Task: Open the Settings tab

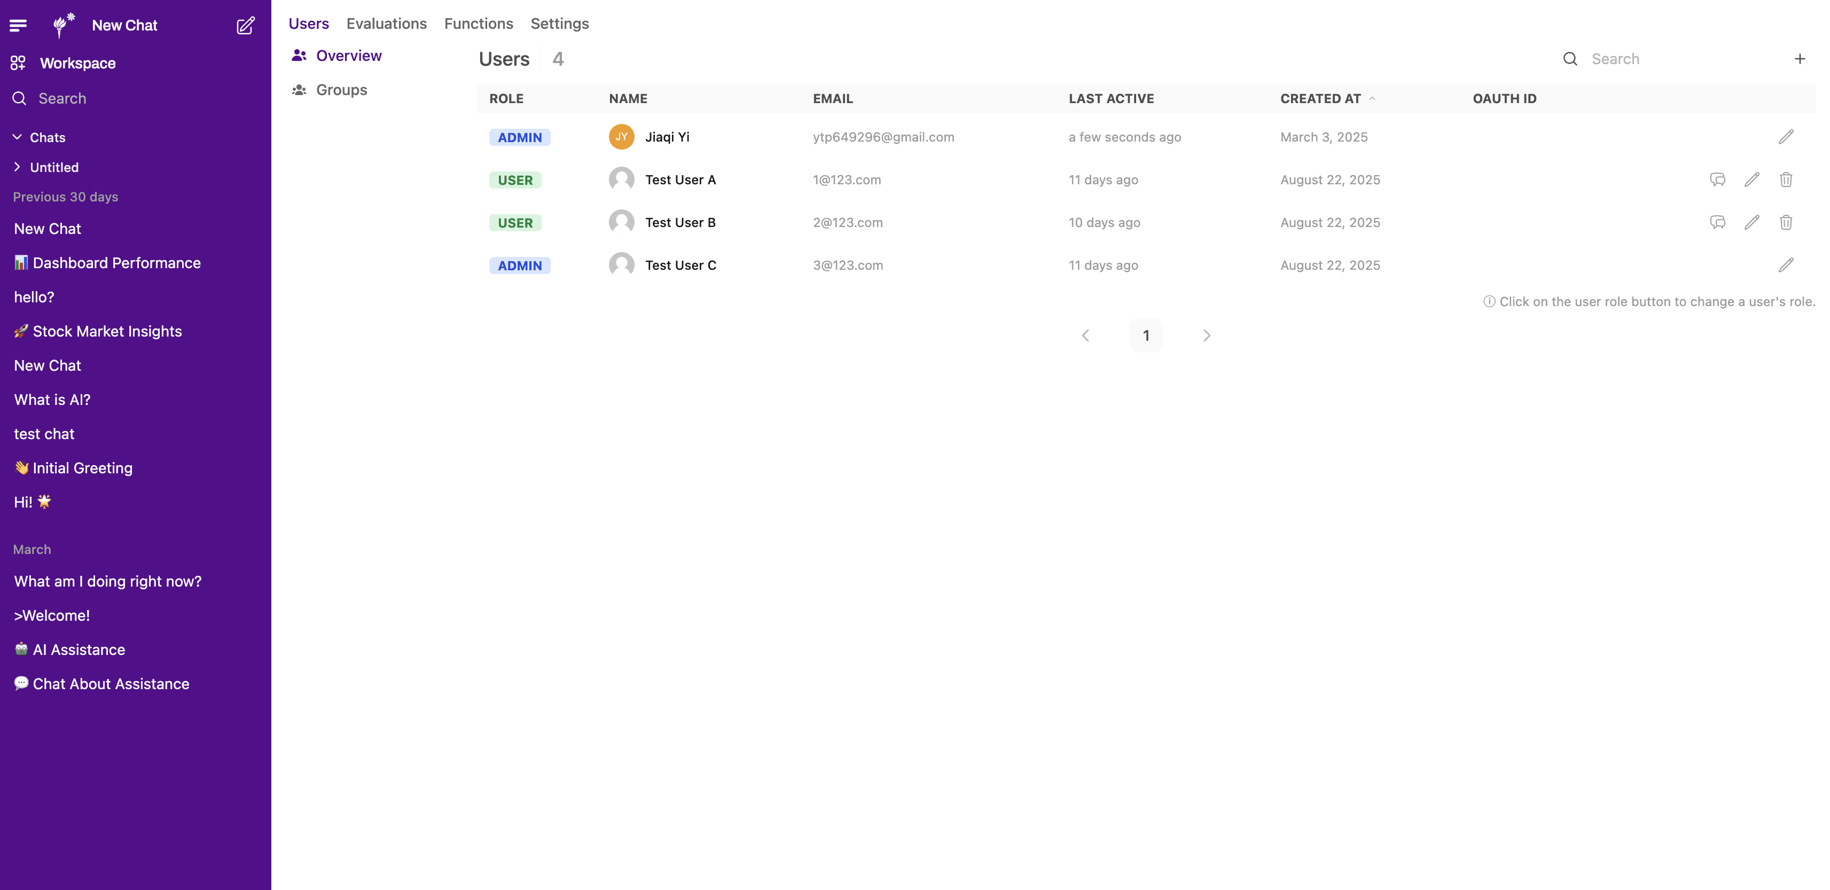Action: (559, 24)
